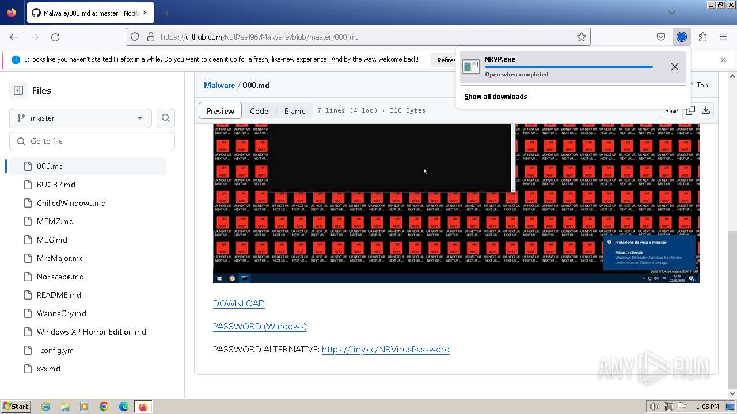Collapse the Files side panel
This screenshot has width=737, height=414.
pyautogui.click(x=18, y=90)
